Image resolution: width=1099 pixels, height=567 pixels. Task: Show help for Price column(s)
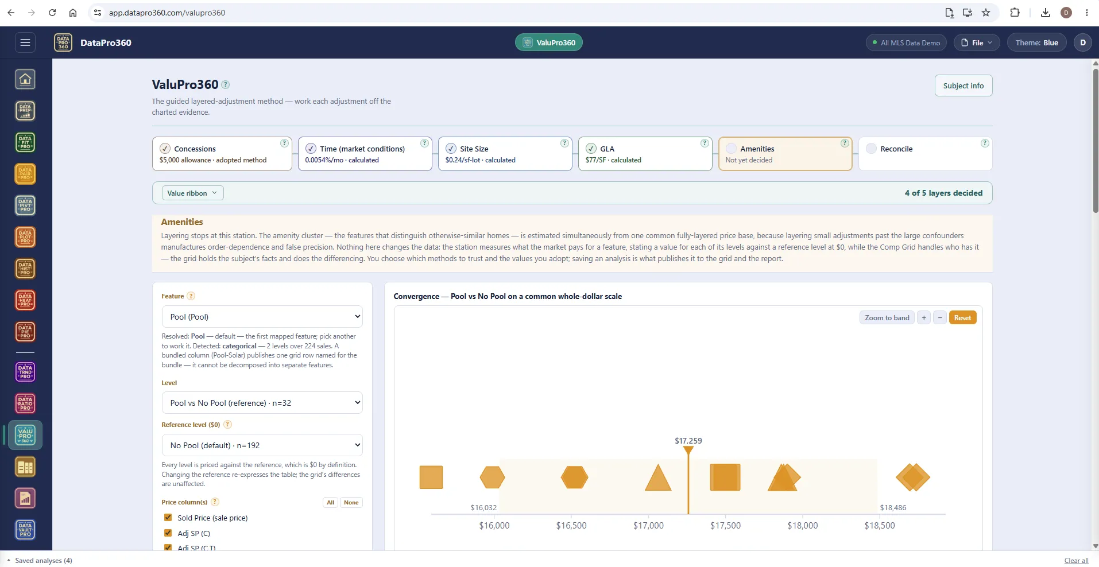215,502
